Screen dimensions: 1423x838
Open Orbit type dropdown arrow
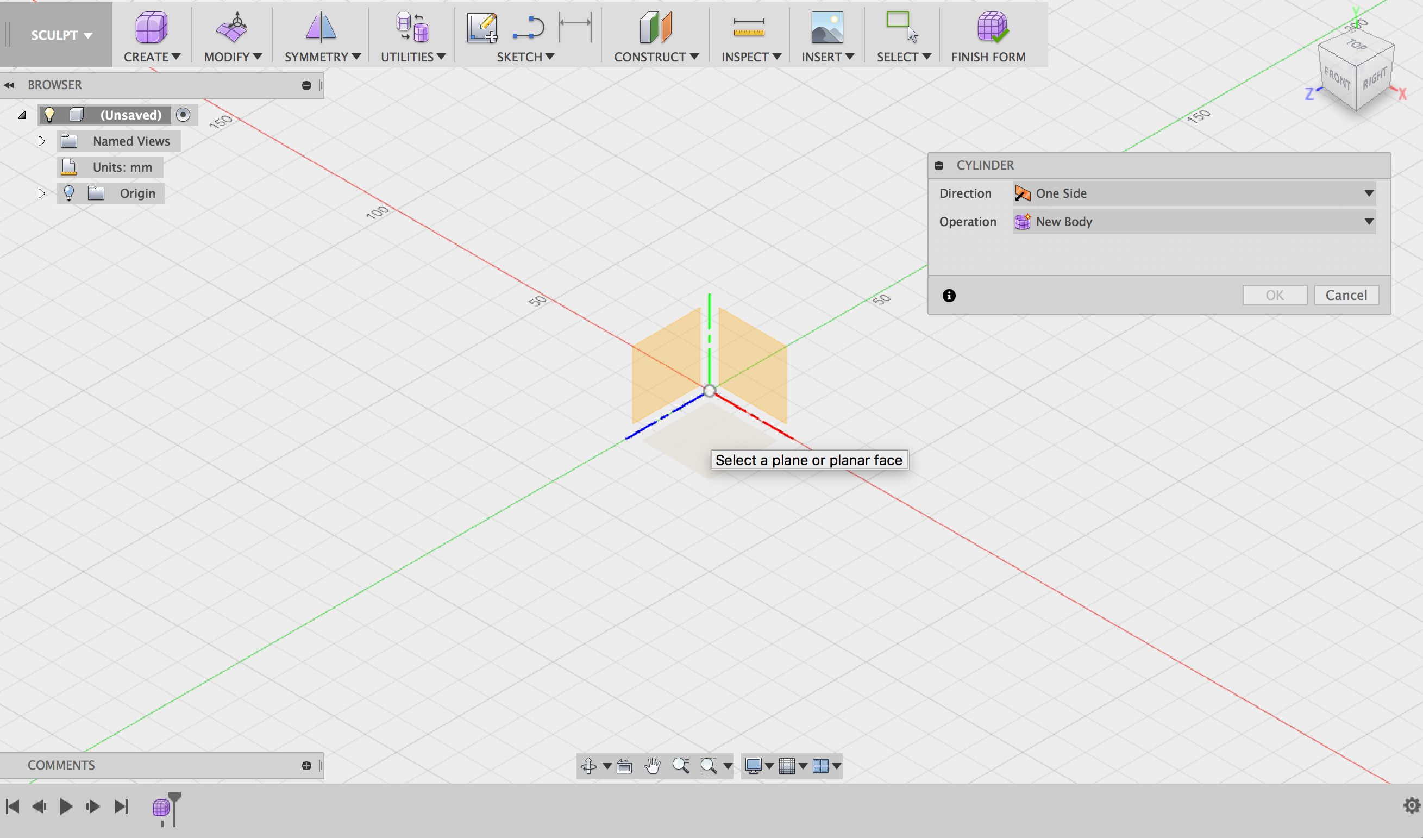pyautogui.click(x=607, y=766)
